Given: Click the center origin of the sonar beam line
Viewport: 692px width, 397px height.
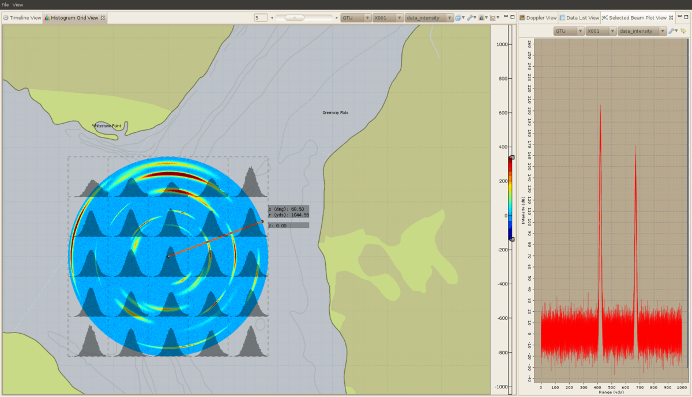Looking at the screenshot, I should click(x=168, y=256).
